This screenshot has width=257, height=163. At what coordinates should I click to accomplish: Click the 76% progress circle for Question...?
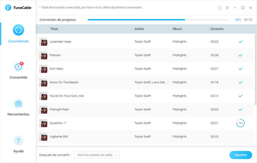point(240,123)
